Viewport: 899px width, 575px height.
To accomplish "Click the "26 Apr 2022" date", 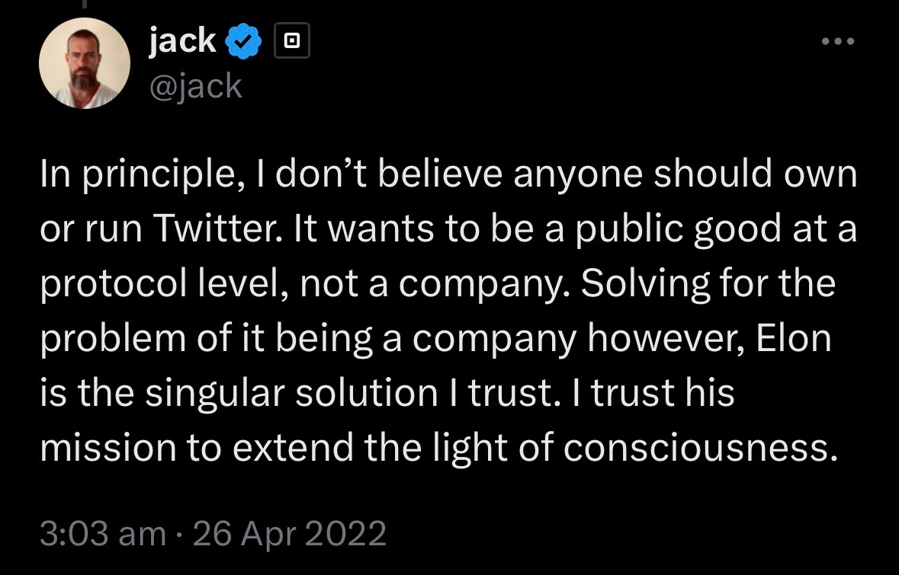I will [x=290, y=534].
